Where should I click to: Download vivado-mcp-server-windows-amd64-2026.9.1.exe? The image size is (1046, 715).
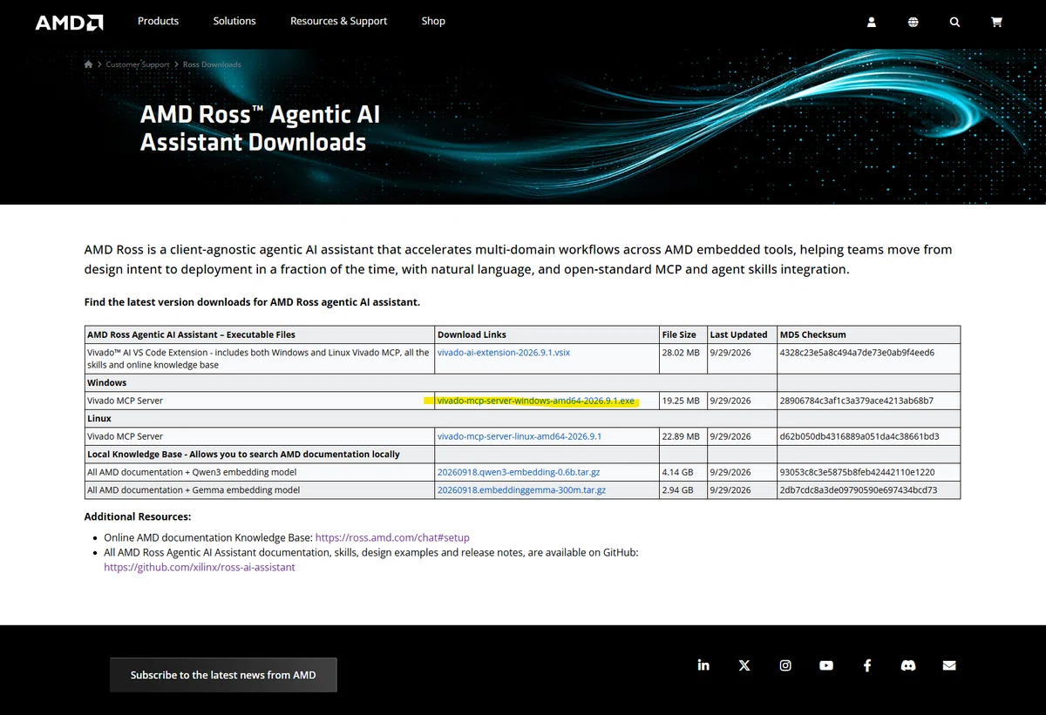click(x=535, y=401)
